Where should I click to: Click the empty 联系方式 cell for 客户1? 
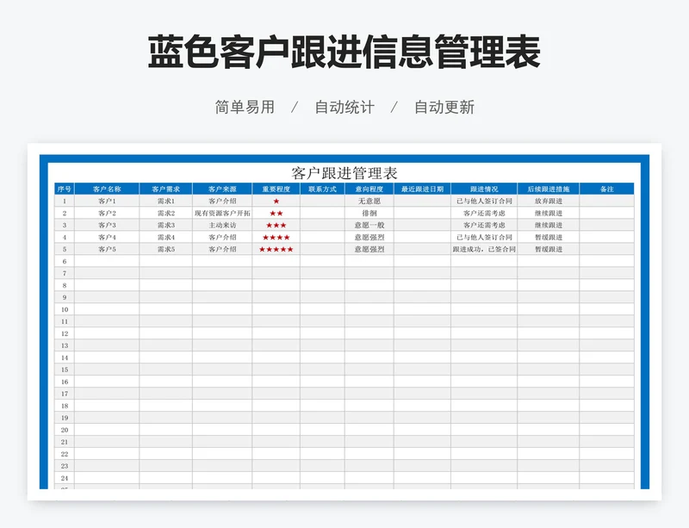322,201
